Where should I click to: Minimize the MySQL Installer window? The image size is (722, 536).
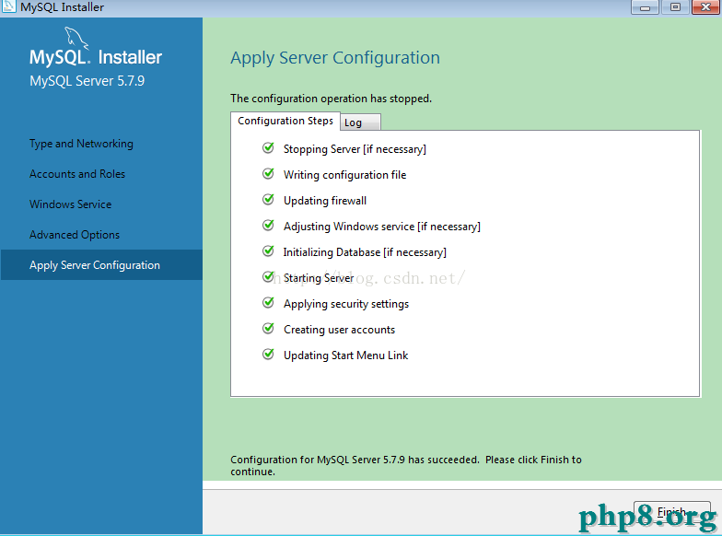(x=645, y=7)
